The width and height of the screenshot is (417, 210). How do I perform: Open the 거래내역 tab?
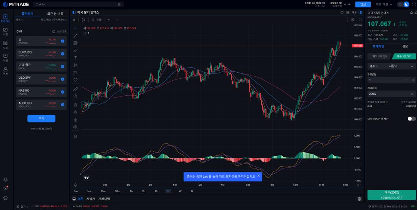[x=104, y=199]
